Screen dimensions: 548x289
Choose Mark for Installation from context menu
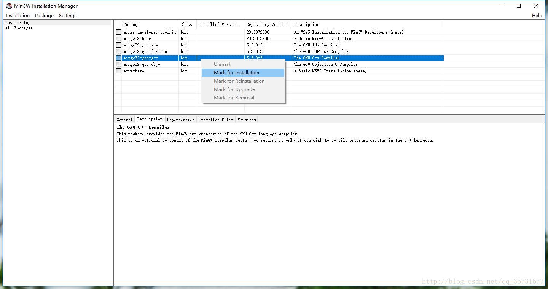243,72
